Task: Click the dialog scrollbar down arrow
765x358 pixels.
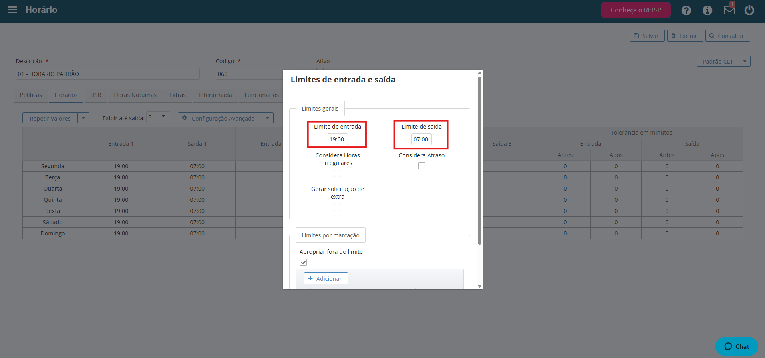Action: pyautogui.click(x=479, y=286)
